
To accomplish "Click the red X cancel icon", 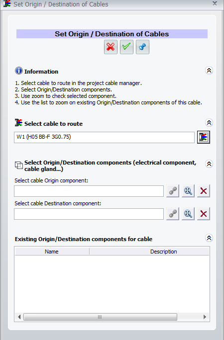I will (x=111, y=47).
